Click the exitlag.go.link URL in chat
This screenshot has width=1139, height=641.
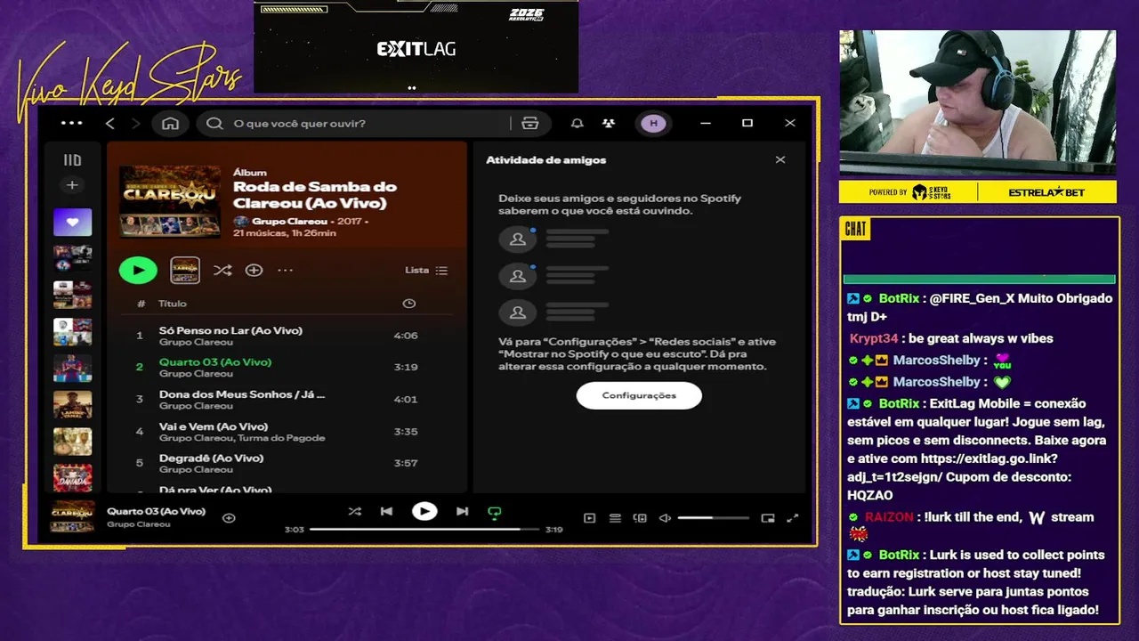coord(952,467)
